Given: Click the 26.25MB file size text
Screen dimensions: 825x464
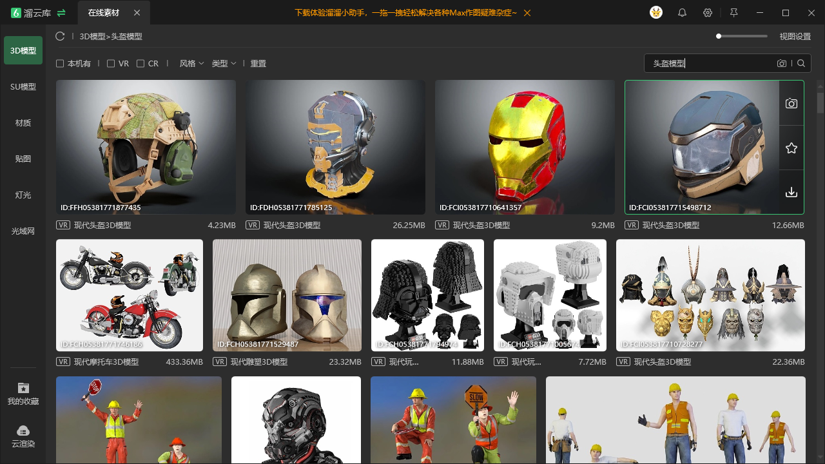Looking at the screenshot, I should pos(409,226).
